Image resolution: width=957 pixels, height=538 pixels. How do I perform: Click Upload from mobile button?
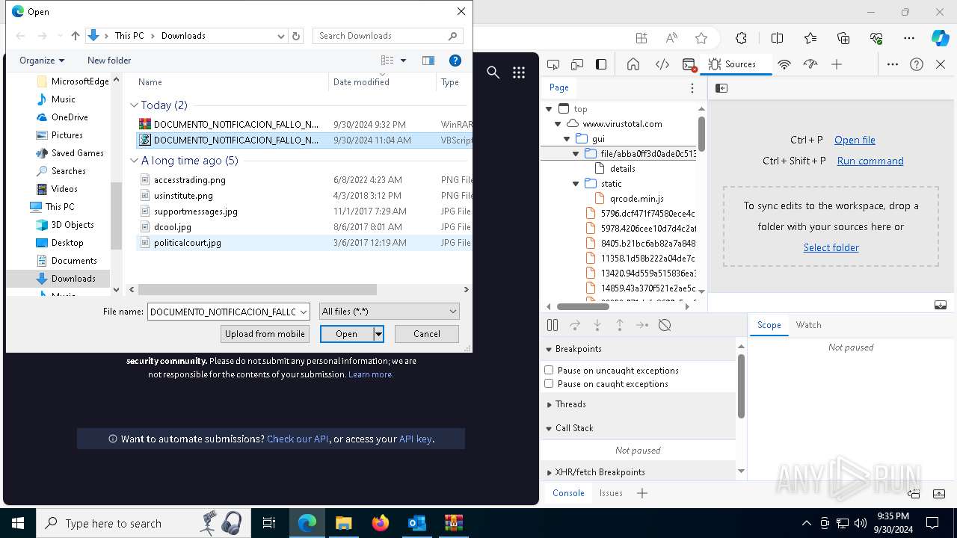[265, 334]
